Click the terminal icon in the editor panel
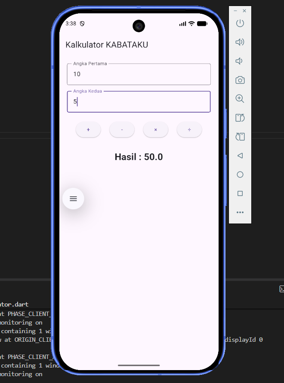 pyautogui.click(x=281, y=289)
